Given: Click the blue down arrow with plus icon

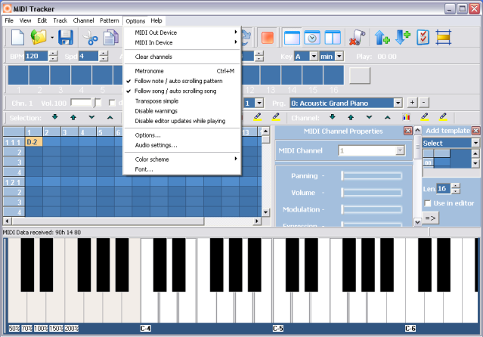Looking at the screenshot, I should point(402,37).
